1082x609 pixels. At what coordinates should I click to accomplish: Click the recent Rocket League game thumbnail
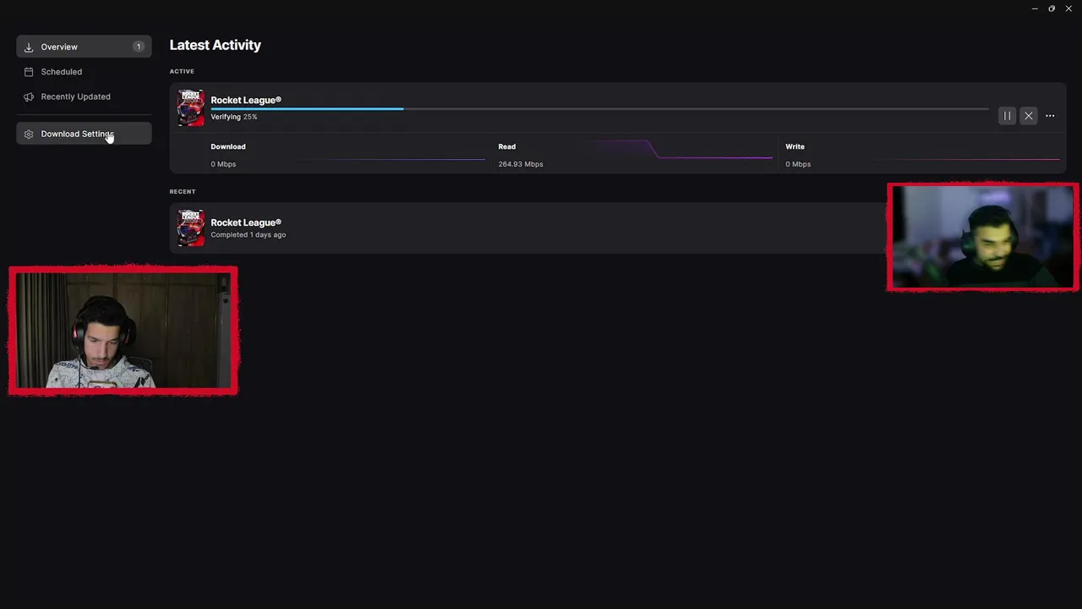[x=190, y=228]
